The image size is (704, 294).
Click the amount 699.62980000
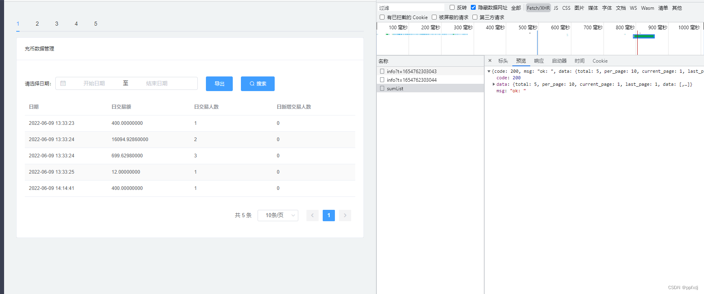coord(127,156)
